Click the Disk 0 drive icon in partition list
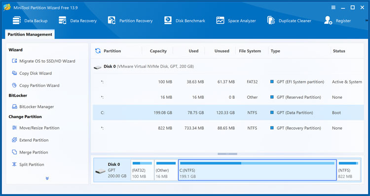 coord(98,67)
